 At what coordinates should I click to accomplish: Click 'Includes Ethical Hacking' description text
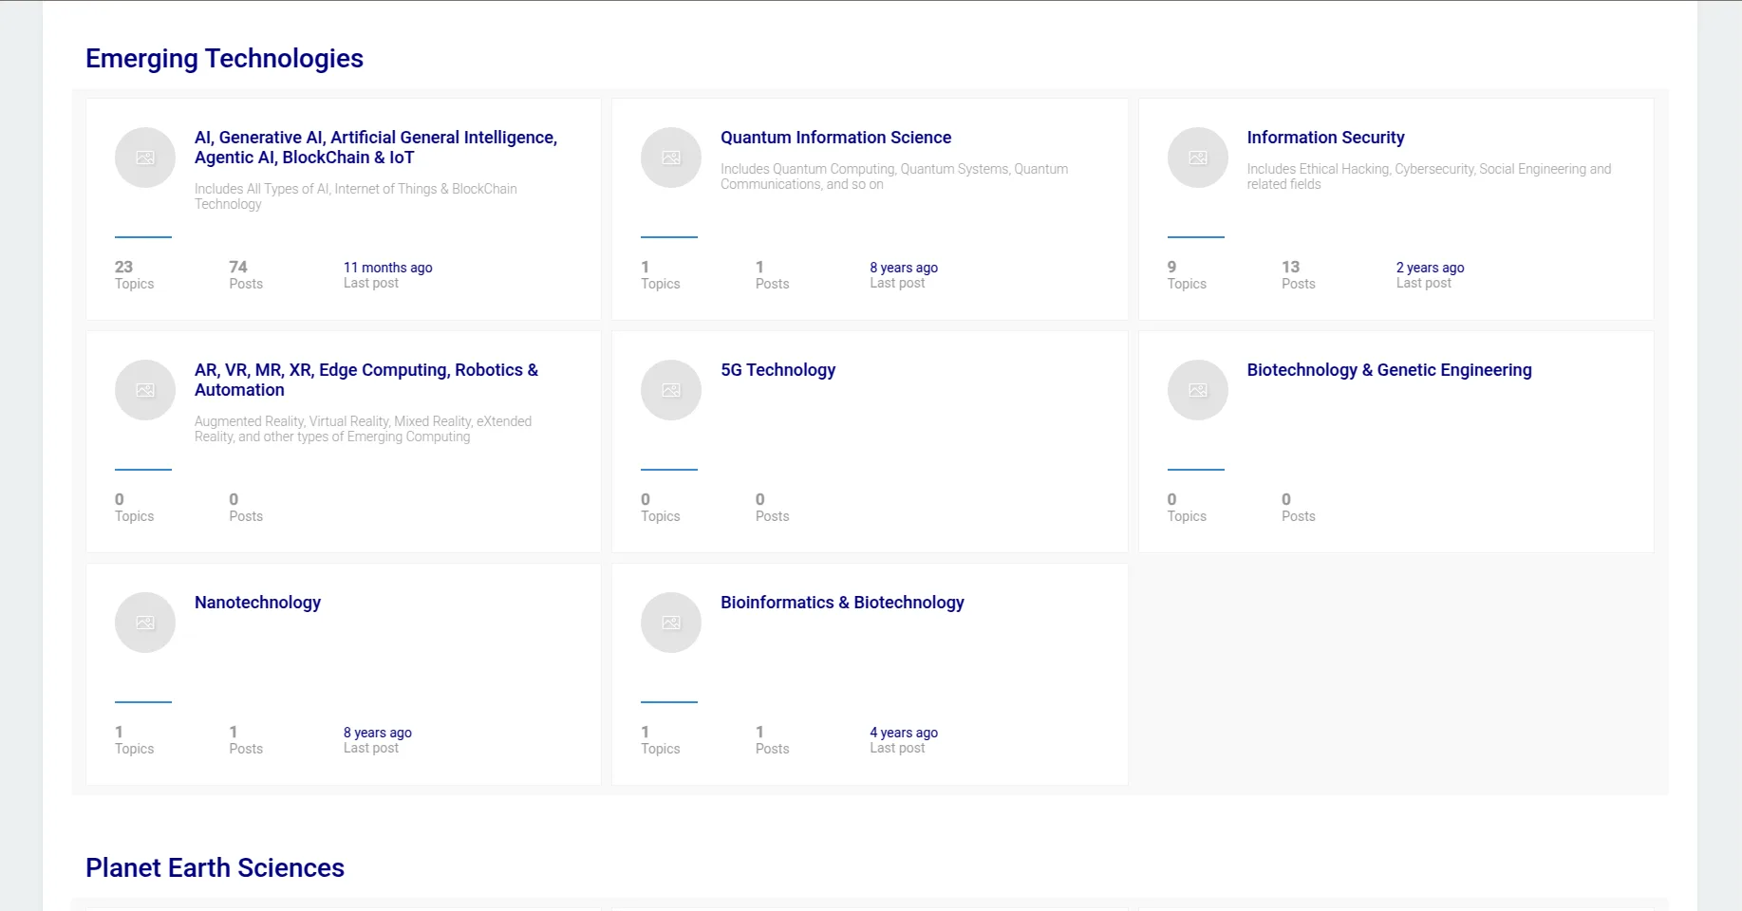1429,177
